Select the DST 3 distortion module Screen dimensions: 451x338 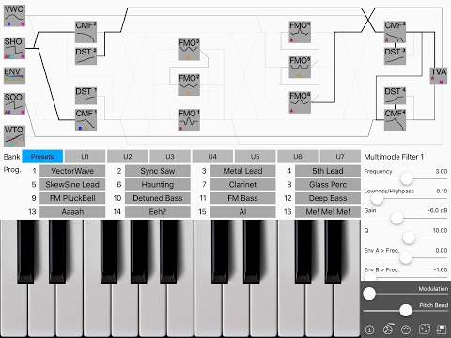click(x=395, y=55)
